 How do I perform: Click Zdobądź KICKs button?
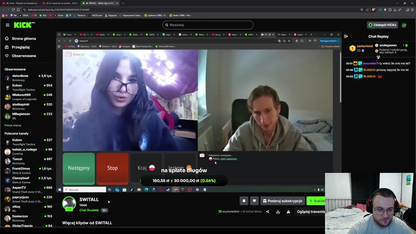click(383, 25)
